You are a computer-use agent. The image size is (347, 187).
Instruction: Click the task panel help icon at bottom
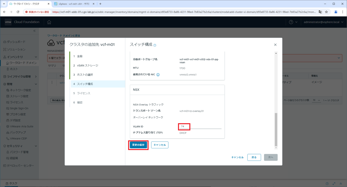coord(327,184)
